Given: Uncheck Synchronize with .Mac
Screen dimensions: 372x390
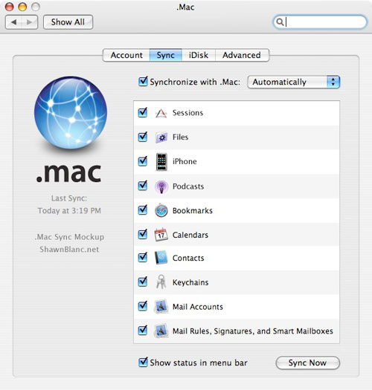Looking at the screenshot, I should [x=143, y=81].
